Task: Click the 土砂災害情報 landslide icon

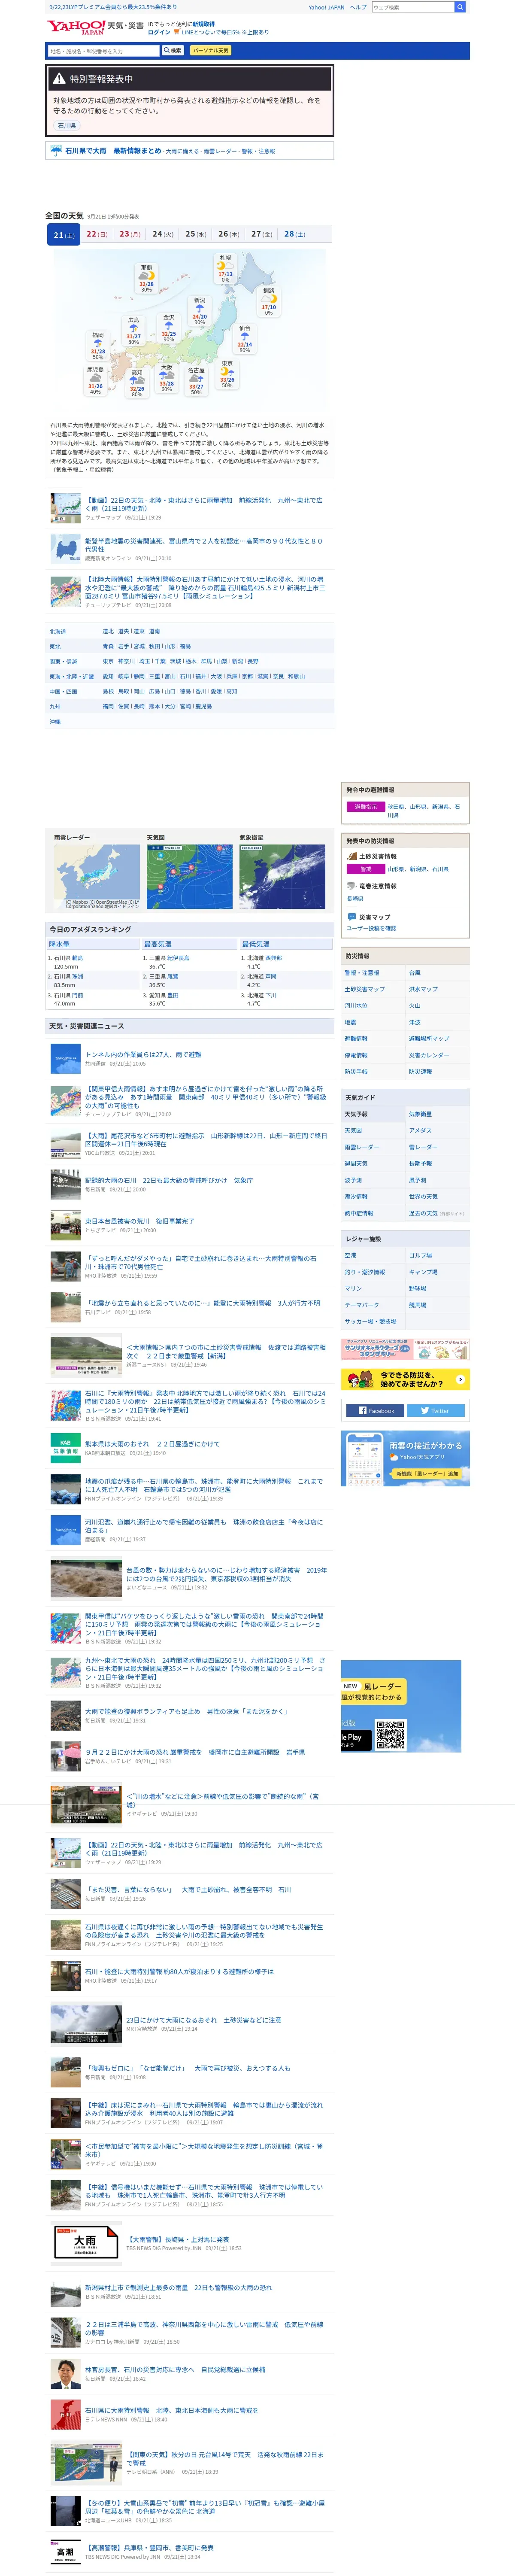Action: (352, 857)
